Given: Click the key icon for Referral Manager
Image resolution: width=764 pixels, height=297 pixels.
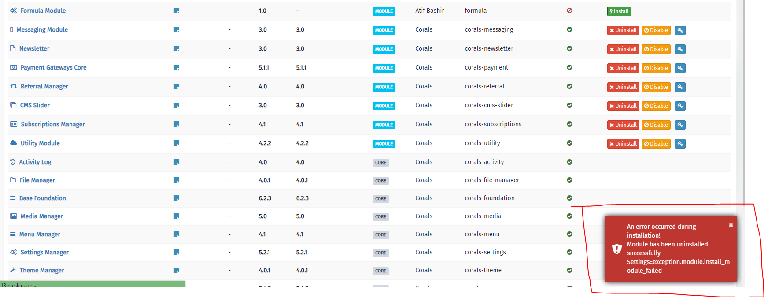Looking at the screenshot, I should tap(680, 87).
